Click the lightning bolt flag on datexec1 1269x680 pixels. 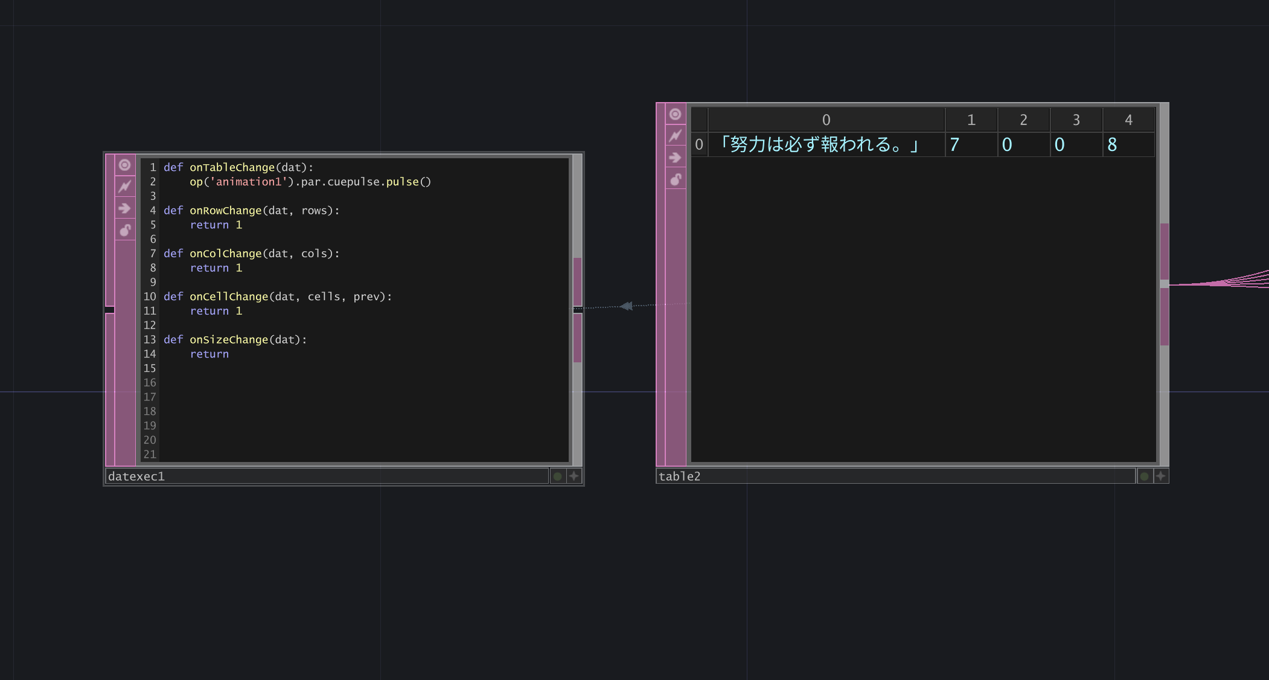click(x=125, y=187)
